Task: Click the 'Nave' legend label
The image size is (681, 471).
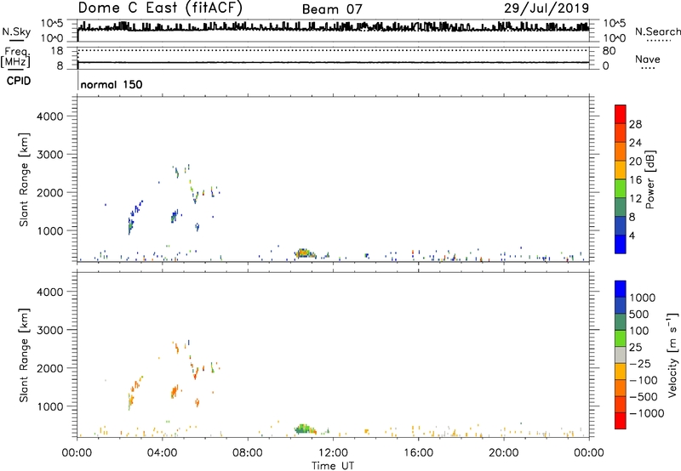Action: pyautogui.click(x=648, y=59)
